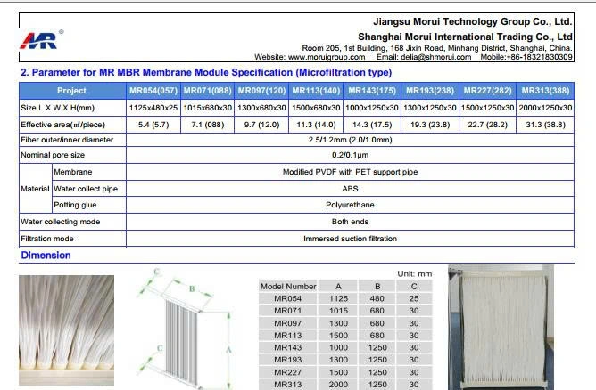Click the 11.3 (14.0) area value
The height and width of the screenshot is (390, 596).
316,125
